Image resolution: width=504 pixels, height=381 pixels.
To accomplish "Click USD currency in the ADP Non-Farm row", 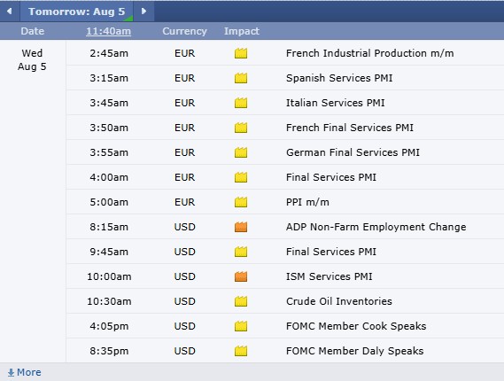I will pos(185,227).
